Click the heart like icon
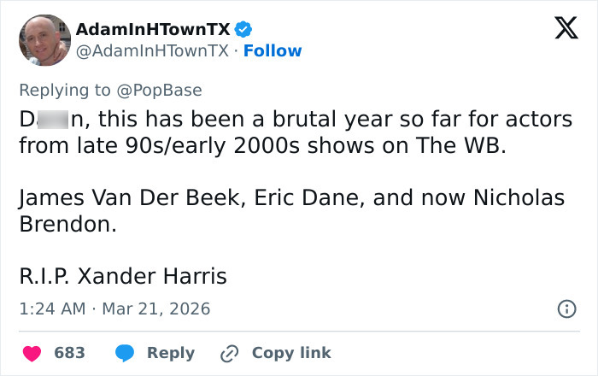This screenshot has width=598, height=376. tap(34, 353)
